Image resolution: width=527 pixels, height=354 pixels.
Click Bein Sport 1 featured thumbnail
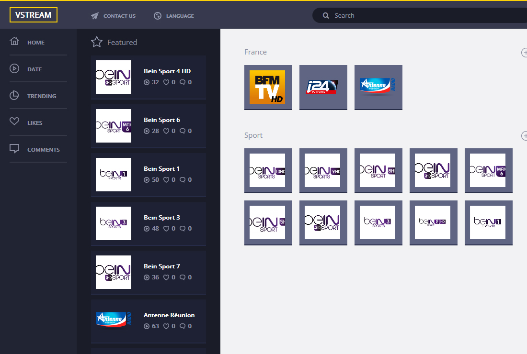pyautogui.click(x=114, y=175)
